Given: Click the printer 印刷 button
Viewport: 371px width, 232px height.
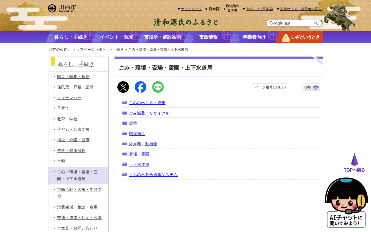Looking at the screenshot, I should 311,87.
